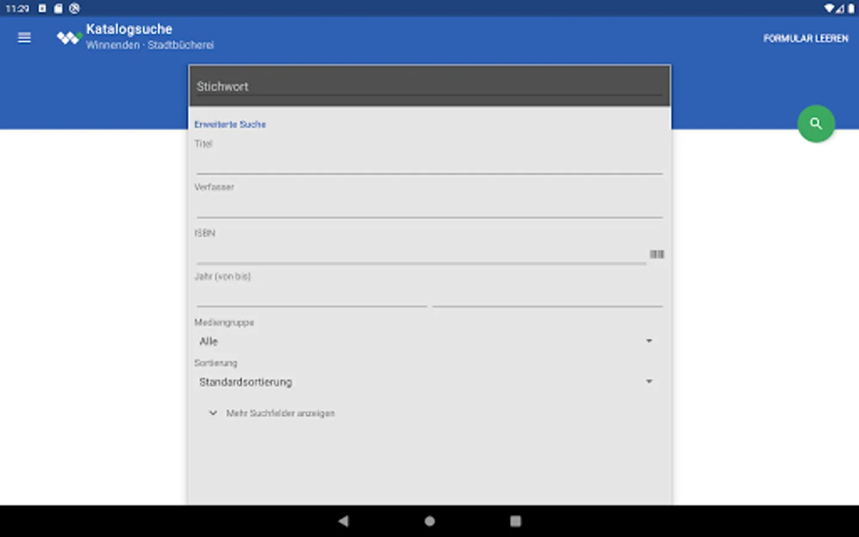Scan a barcode with the ISBN barcode icon
The image size is (859, 537).
tap(657, 254)
